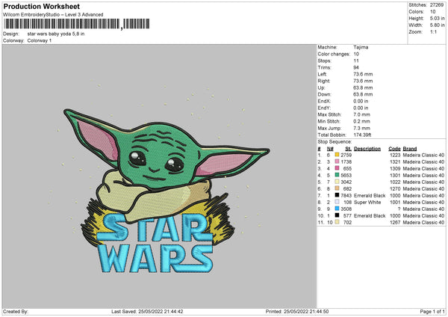This screenshot has width=448, height=317.
Task: Click the 'Page 1 of 1' footer text
Action: tap(432, 311)
